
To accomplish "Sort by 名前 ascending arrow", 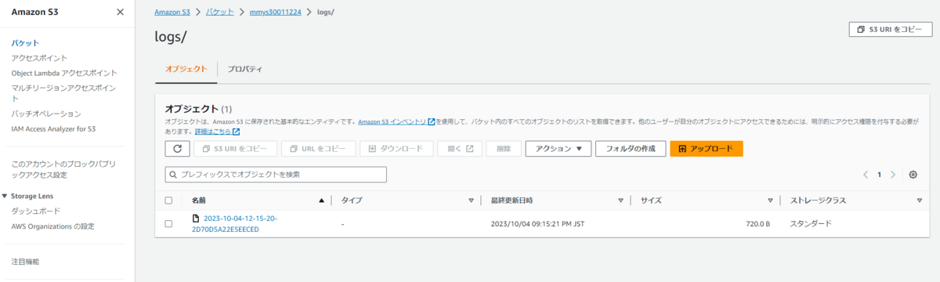I will [321, 201].
